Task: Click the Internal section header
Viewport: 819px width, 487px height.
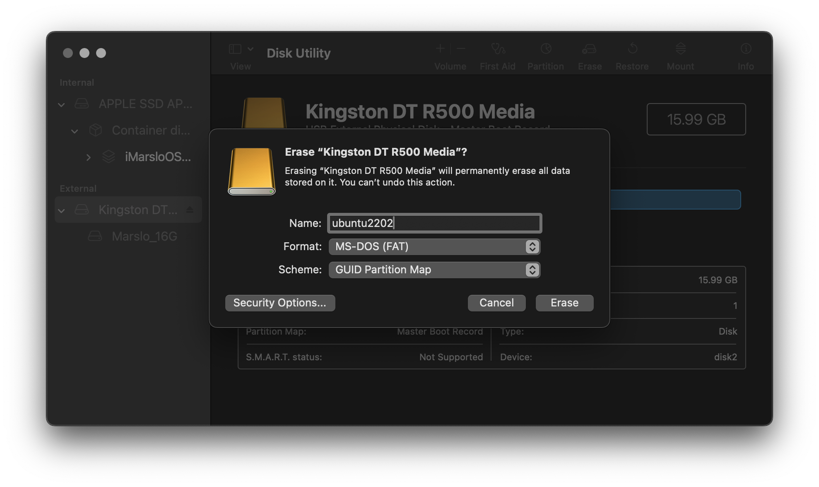Action: pos(77,82)
